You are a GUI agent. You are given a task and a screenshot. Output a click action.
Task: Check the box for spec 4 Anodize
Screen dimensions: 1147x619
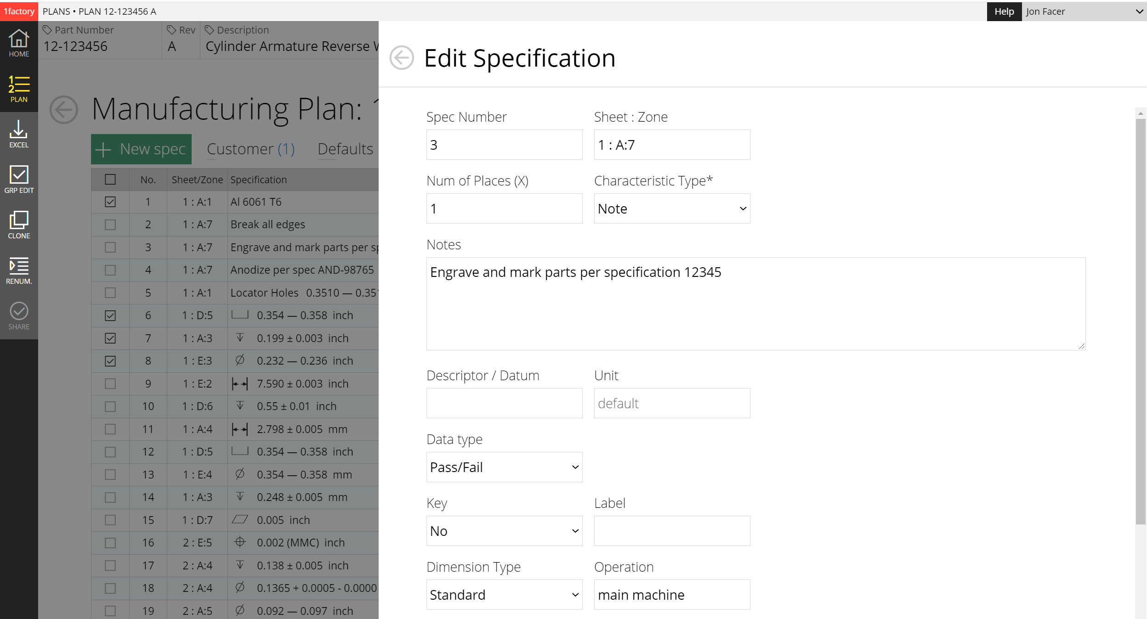(x=110, y=270)
